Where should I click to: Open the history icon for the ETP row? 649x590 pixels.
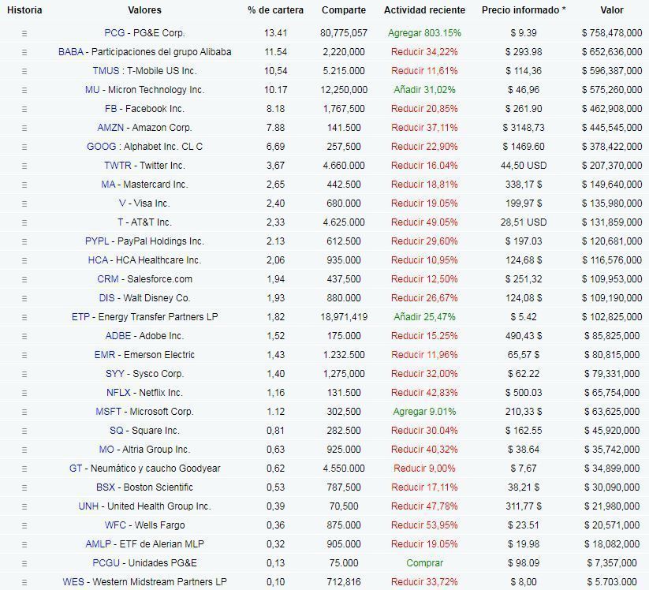24,318
